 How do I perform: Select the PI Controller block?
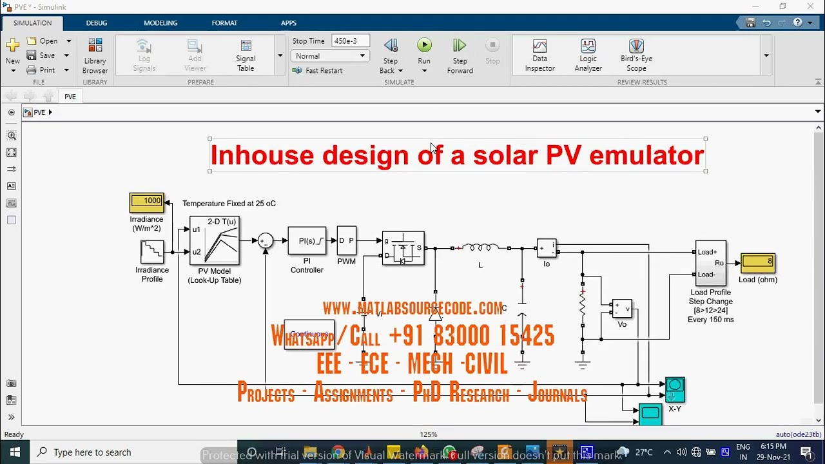tap(307, 241)
